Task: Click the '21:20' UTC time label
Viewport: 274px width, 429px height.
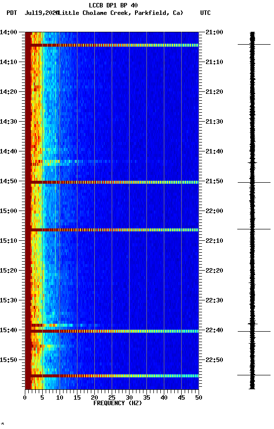Action: 214,92
